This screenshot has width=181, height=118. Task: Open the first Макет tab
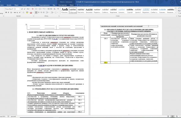point(16,5)
